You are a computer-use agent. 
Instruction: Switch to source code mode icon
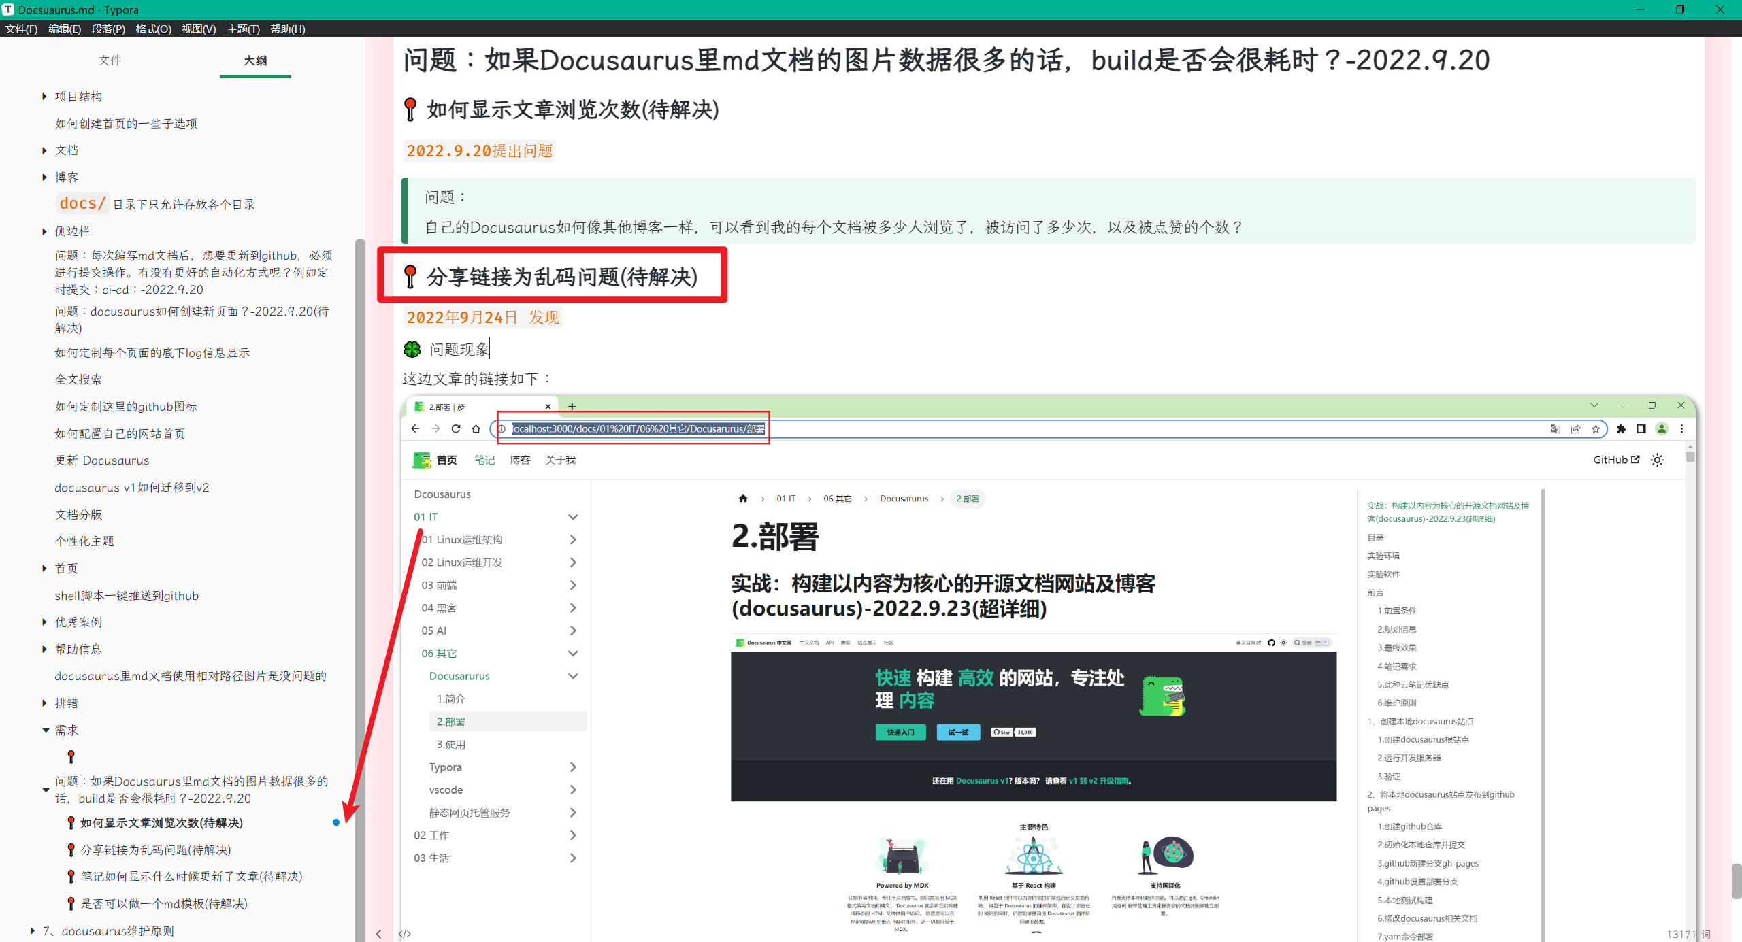coord(405,934)
